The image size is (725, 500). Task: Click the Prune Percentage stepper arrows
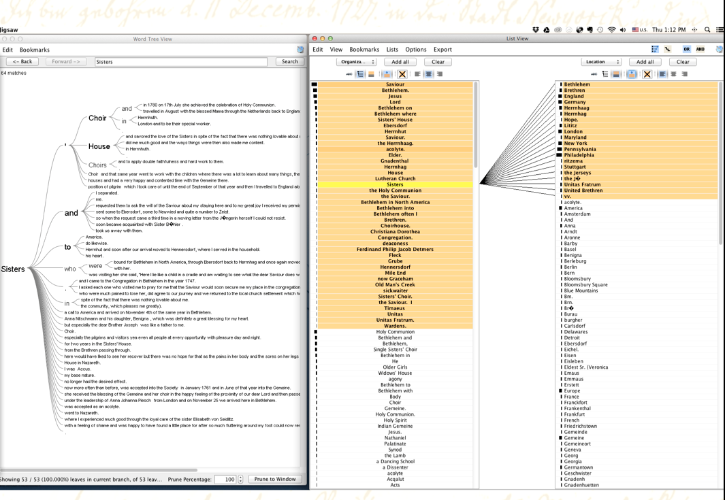click(240, 480)
